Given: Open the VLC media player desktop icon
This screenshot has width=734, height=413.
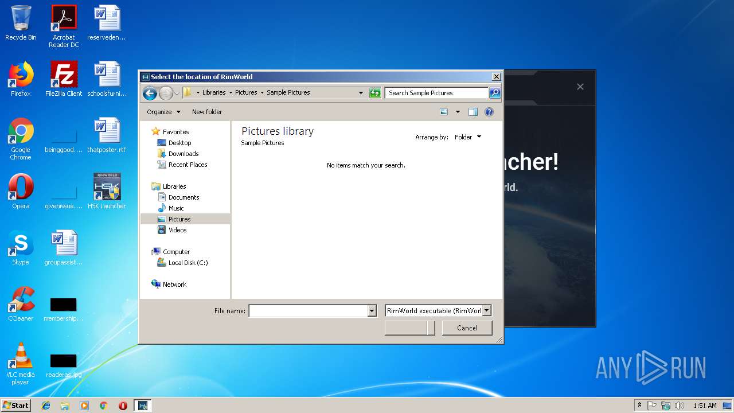Looking at the screenshot, I should tap(21, 364).
